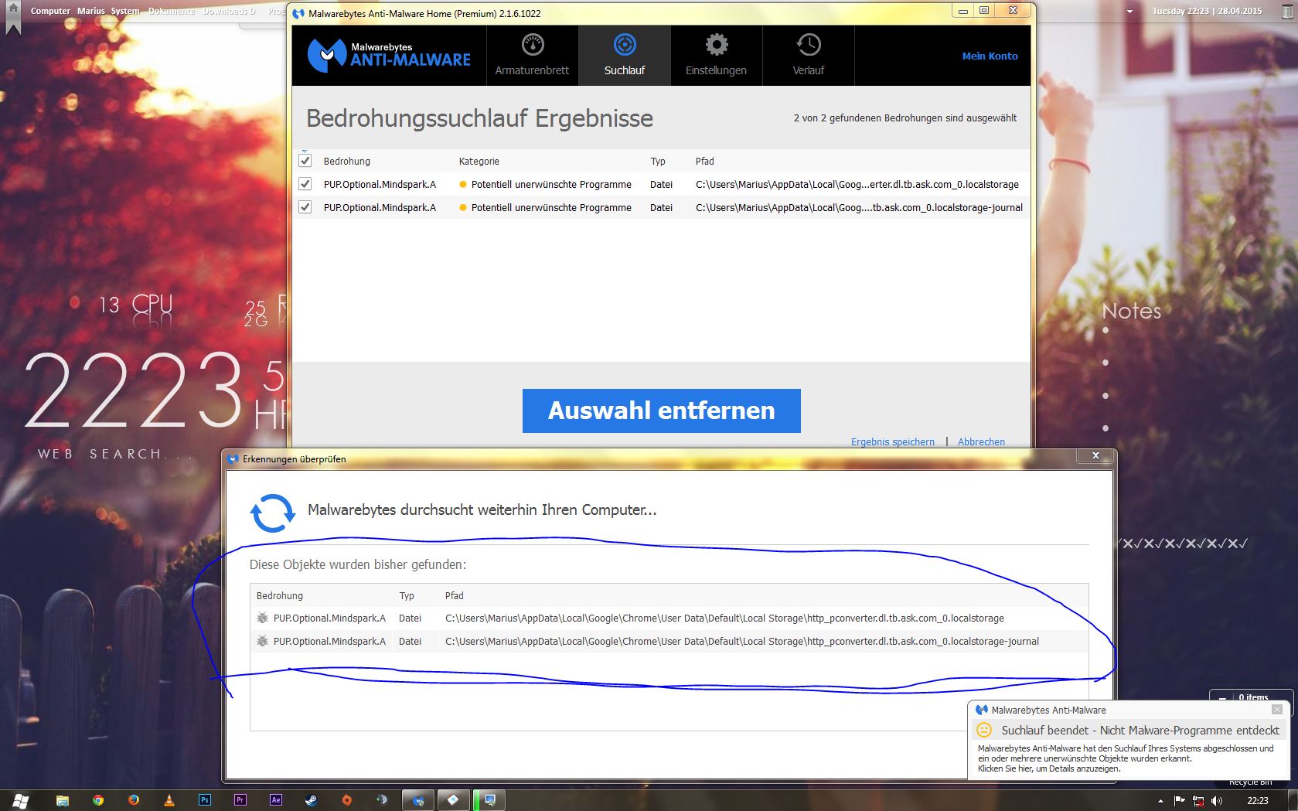Launch Premiere Pro from the taskbar
This screenshot has height=811, width=1298.
pyautogui.click(x=240, y=800)
